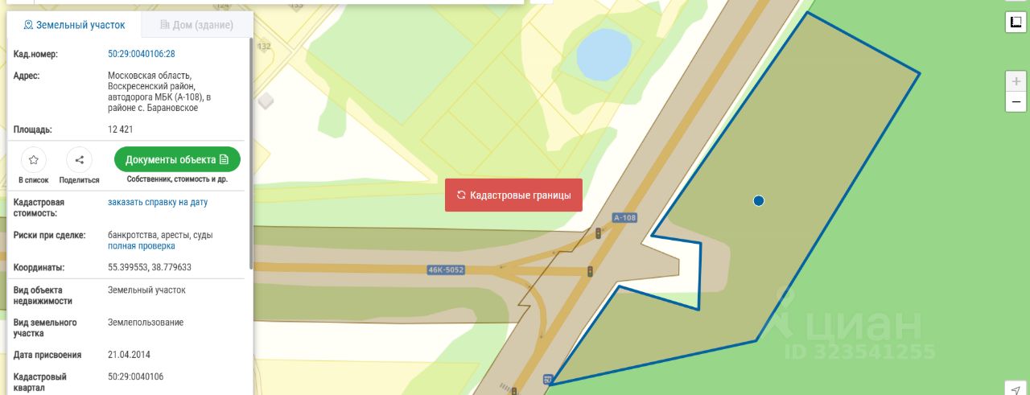This screenshot has height=395, width=1030.
Task: Click the blue pond on the map
Action: click(604, 51)
